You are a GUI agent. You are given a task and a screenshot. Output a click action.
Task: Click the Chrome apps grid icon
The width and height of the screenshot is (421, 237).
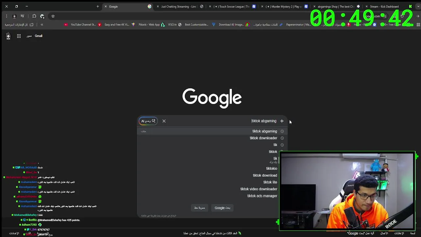418,25
